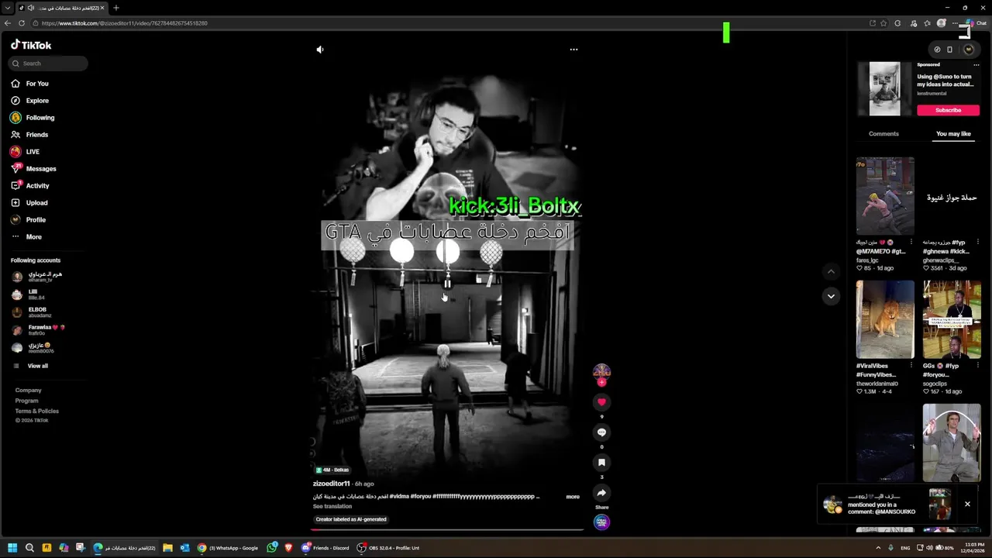
Task: Open the profile avatar at top right
Action: (x=968, y=50)
